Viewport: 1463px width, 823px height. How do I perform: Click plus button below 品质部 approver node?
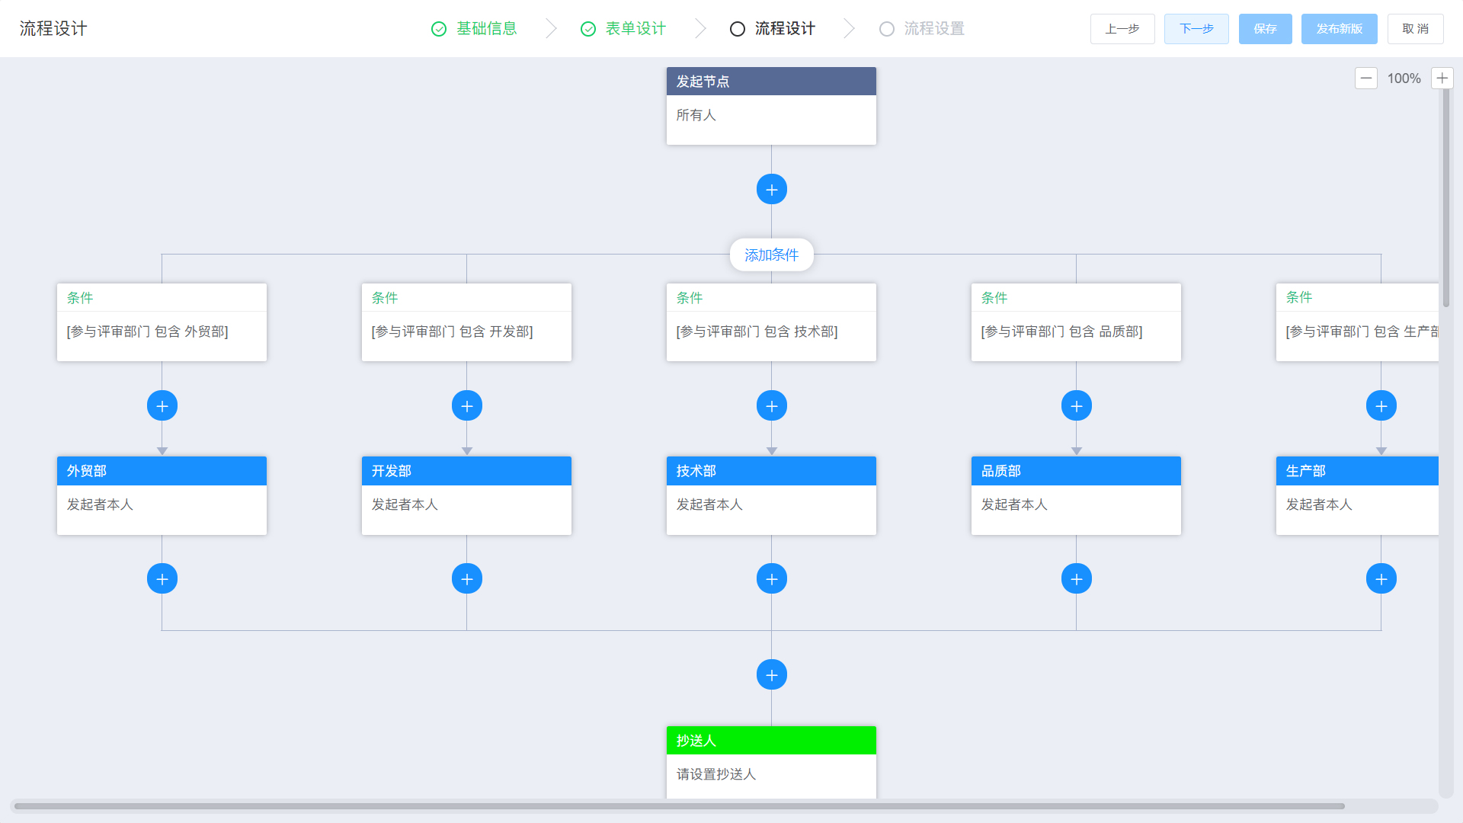click(x=1076, y=579)
